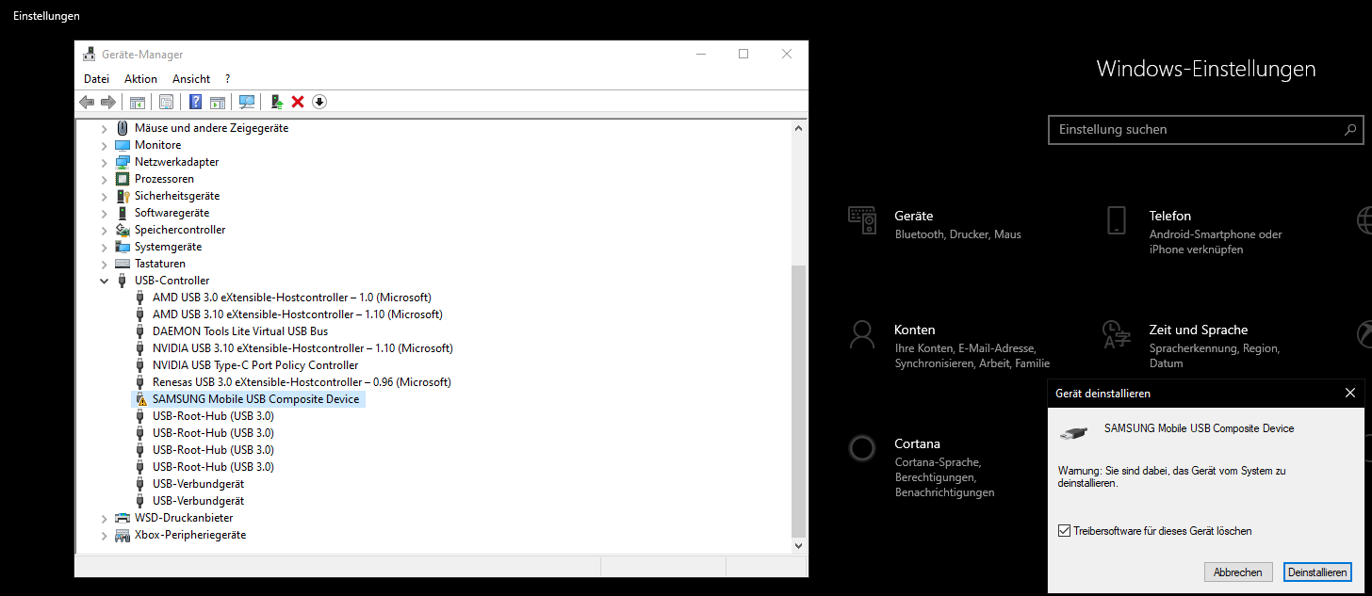Select SAMSUNG Mobile USB Composite Device row
1372x596 pixels.
(x=247, y=399)
